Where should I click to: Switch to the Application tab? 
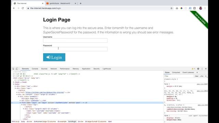coord(86,69)
